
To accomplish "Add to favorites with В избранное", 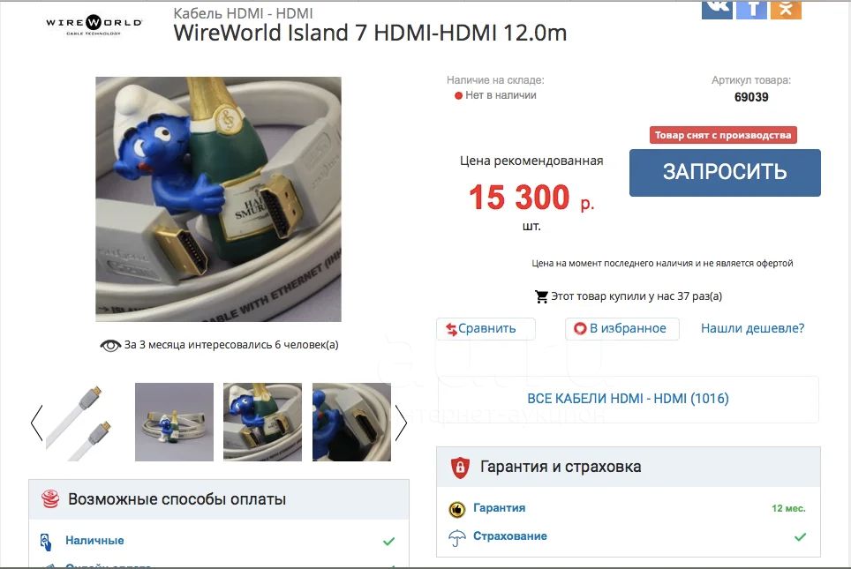I will (622, 329).
